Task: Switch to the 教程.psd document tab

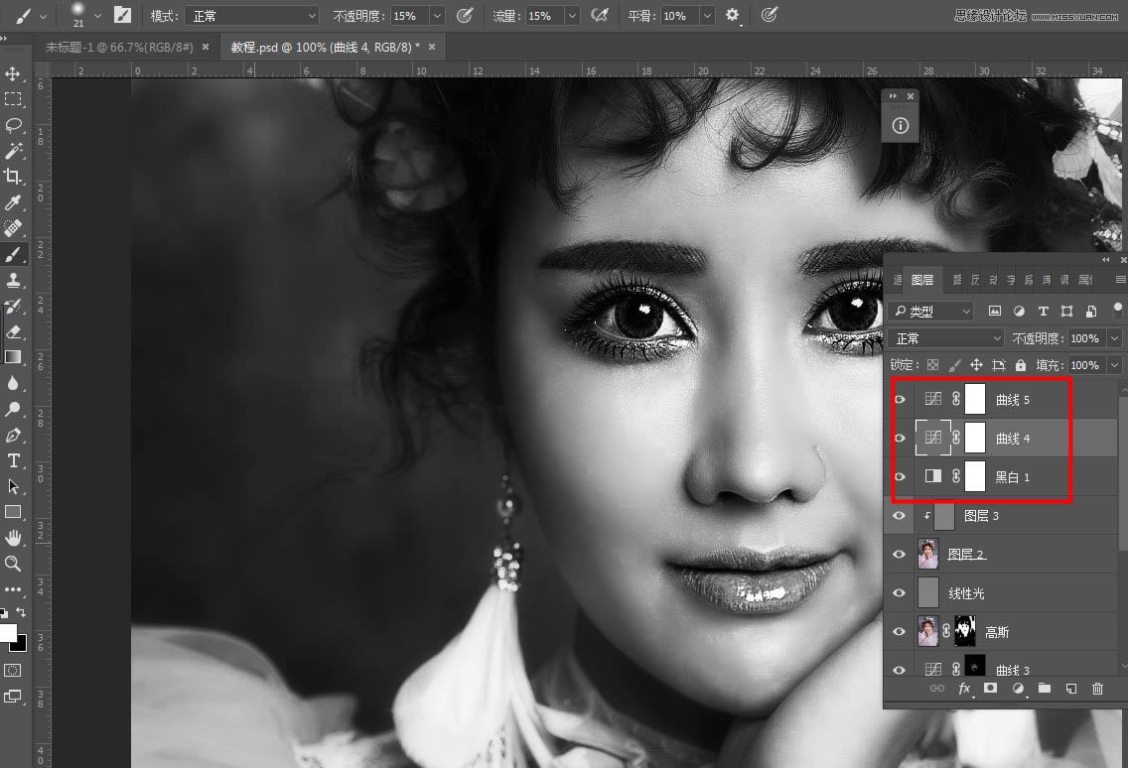Action: pos(324,47)
